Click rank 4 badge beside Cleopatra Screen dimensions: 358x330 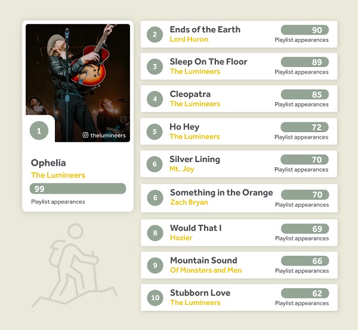155,99
